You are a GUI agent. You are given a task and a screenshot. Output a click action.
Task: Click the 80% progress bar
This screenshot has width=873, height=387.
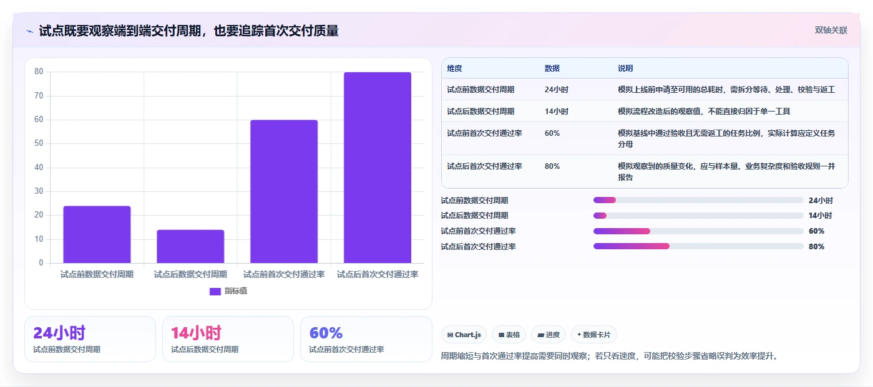[698, 246]
